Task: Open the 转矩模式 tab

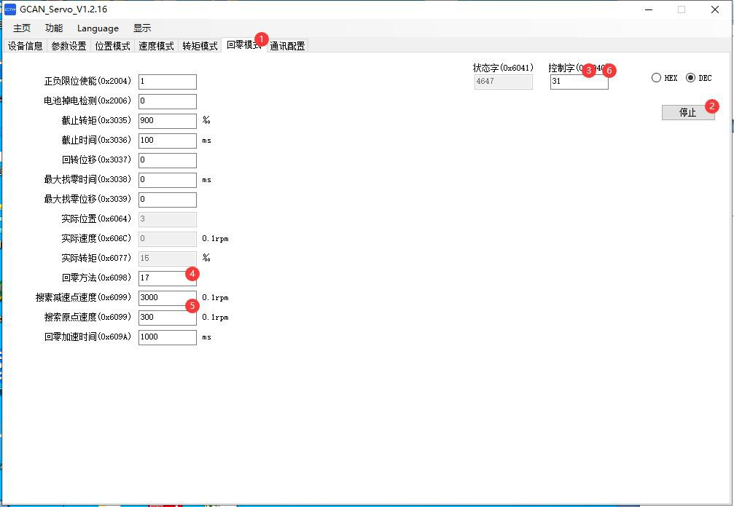Action: tap(200, 46)
